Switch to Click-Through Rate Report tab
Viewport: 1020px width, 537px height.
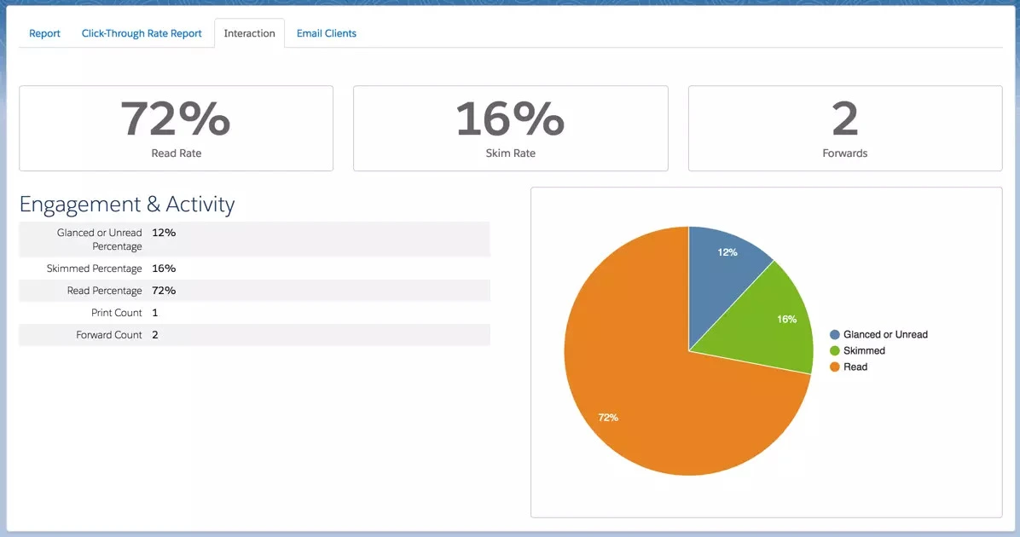click(142, 33)
